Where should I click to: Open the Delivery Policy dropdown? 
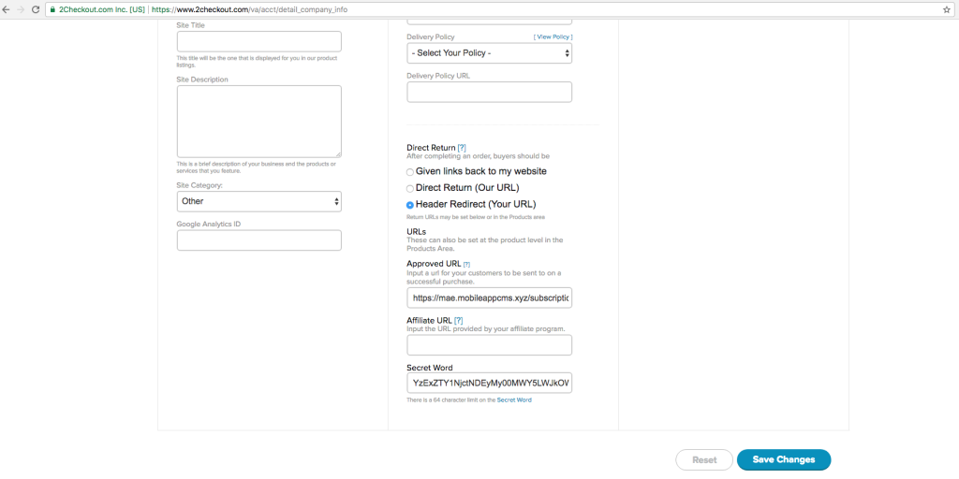point(489,53)
